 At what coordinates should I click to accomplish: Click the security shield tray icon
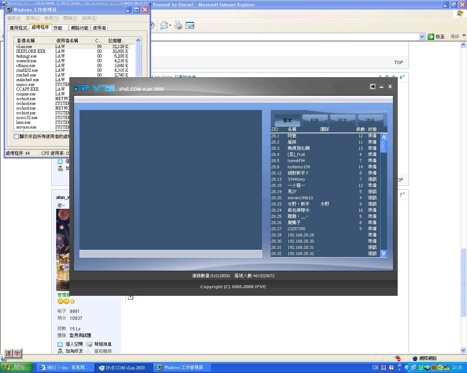pyautogui.click(x=440, y=368)
